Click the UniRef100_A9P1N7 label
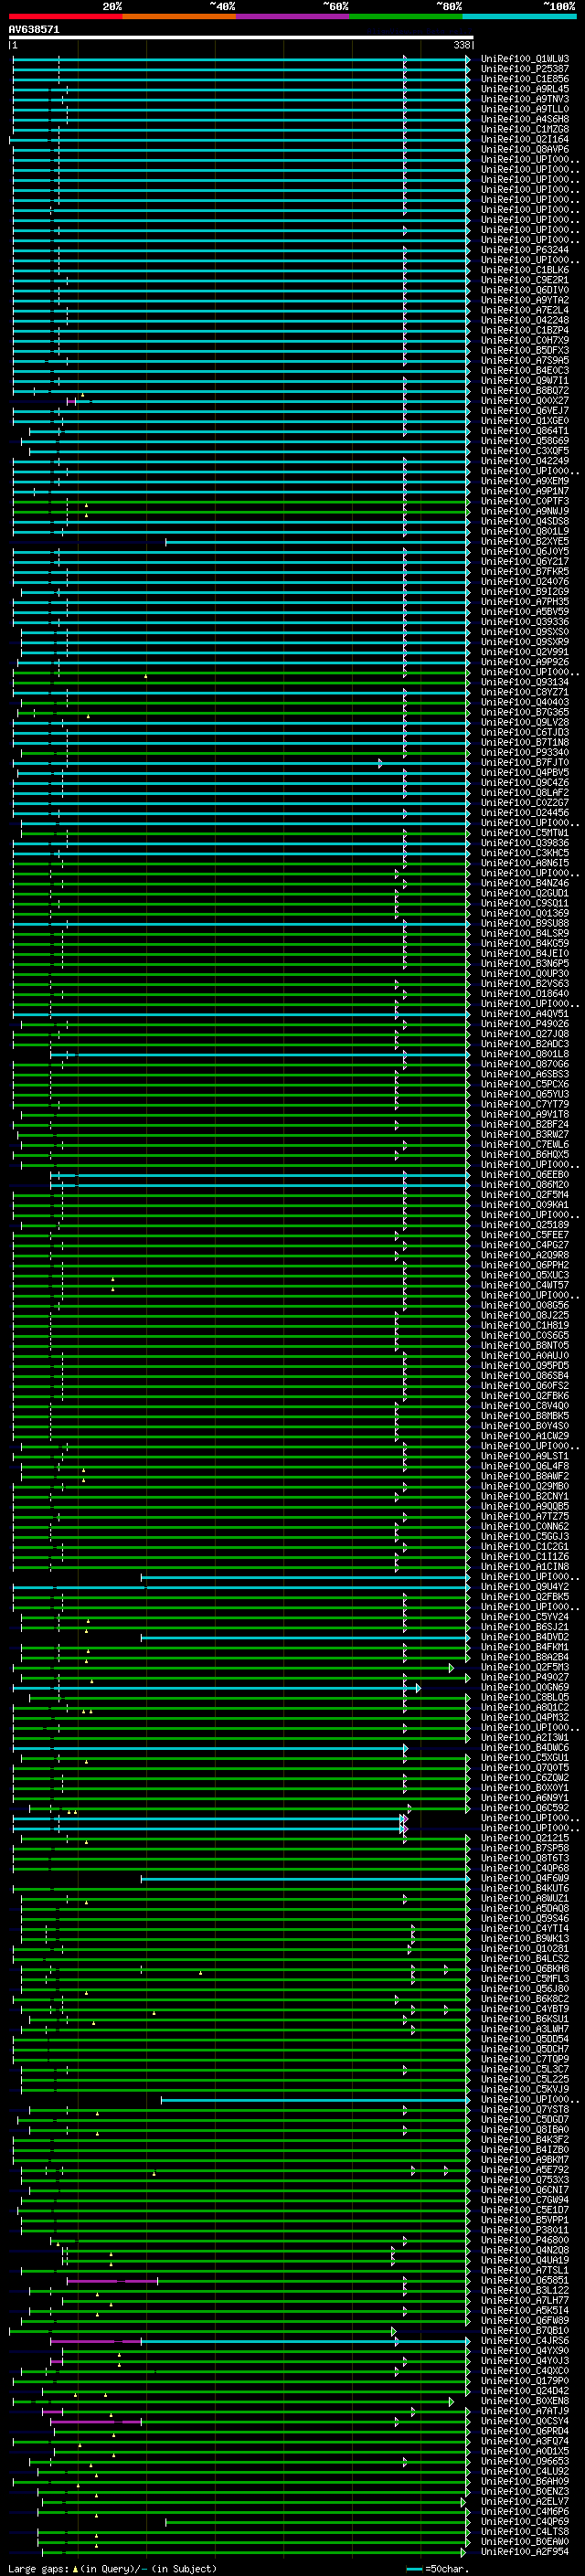 click(525, 491)
